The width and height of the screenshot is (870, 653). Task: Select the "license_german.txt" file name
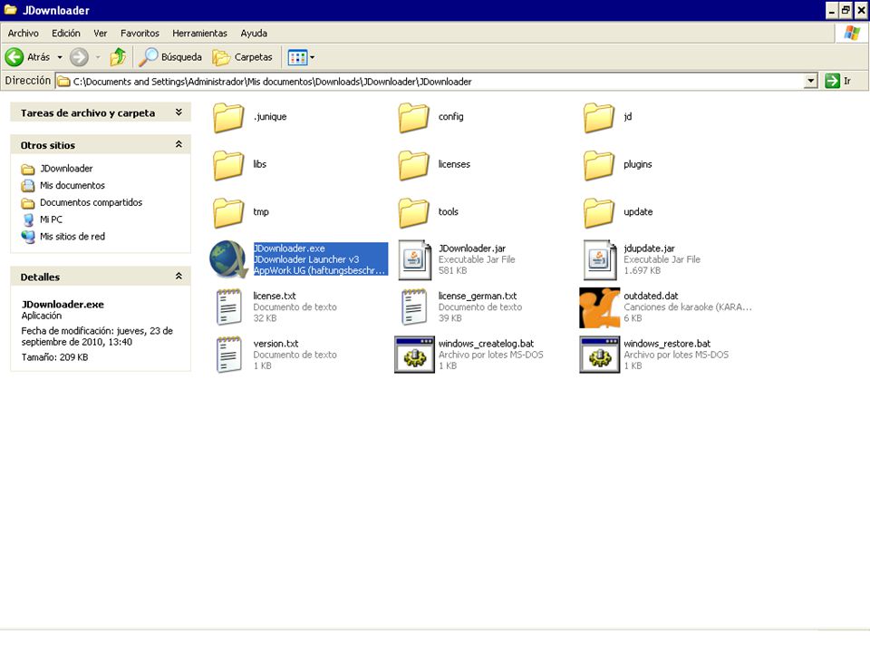pyautogui.click(x=478, y=296)
